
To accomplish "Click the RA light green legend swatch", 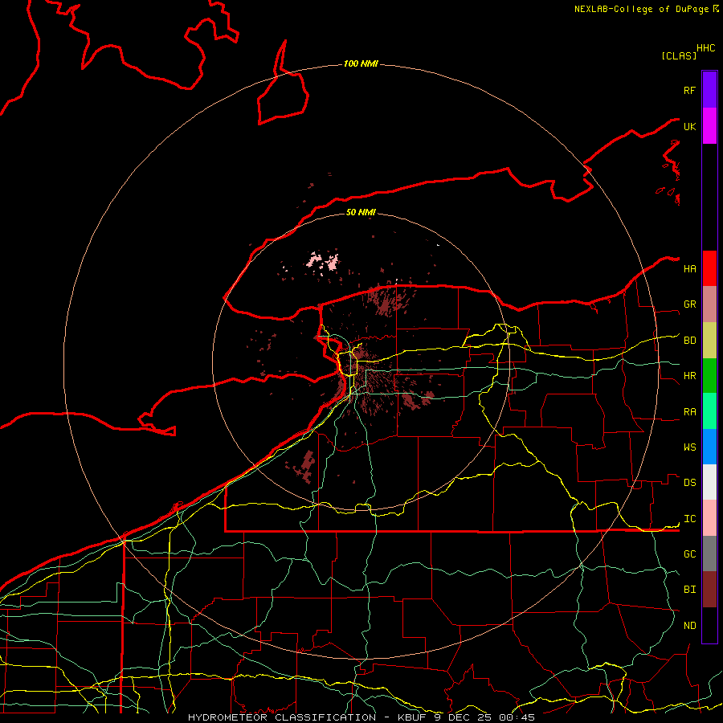I will tap(709, 411).
